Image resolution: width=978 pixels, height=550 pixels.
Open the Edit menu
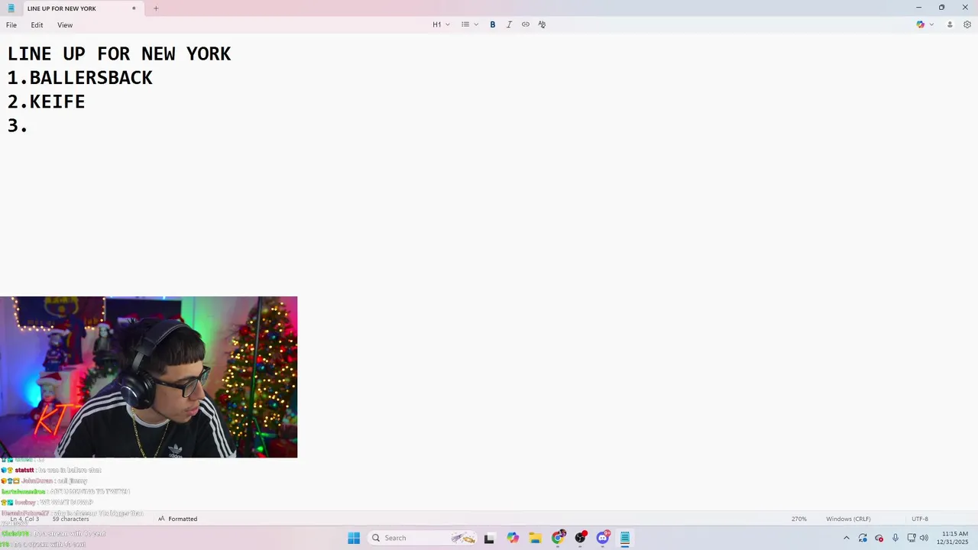(x=37, y=25)
